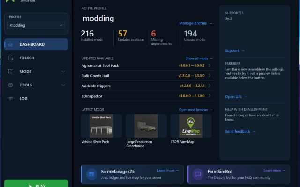
Task: Click the Dashboard home icon
Action: (x=10, y=44)
